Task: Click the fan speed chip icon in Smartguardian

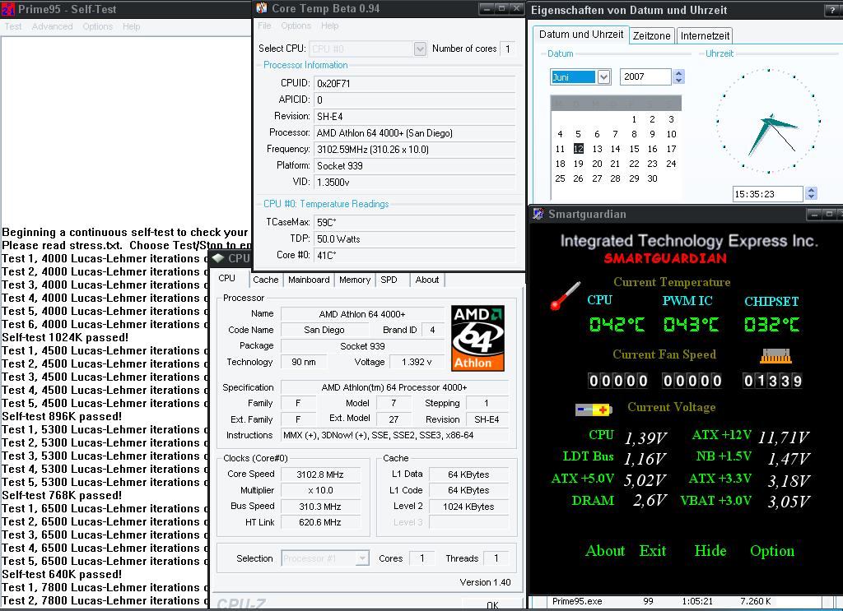Action: [x=775, y=356]
